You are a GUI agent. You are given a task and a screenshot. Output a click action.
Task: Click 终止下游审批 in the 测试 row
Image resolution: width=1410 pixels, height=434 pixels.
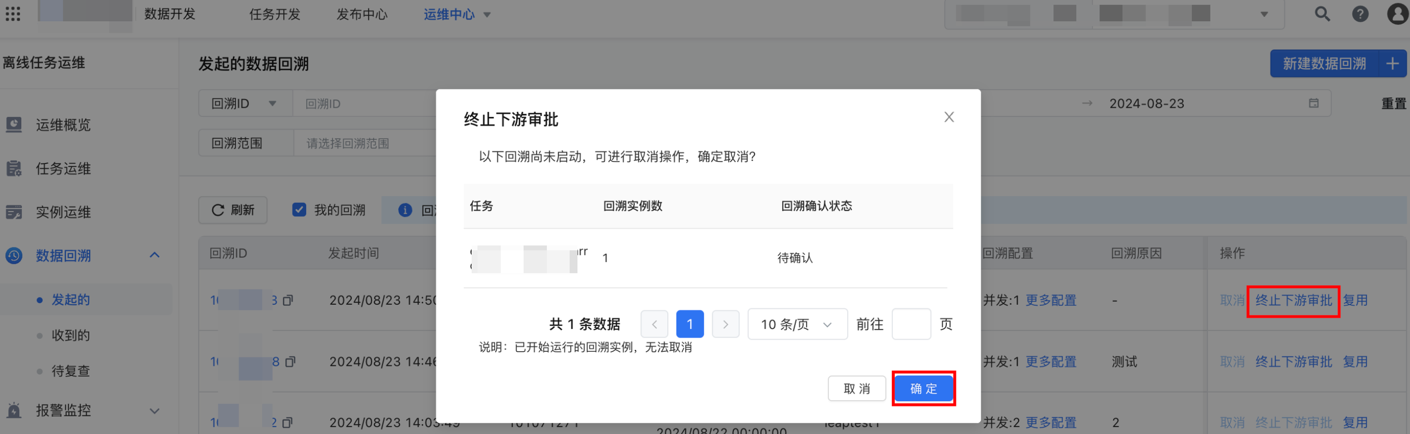[1293, 361]
